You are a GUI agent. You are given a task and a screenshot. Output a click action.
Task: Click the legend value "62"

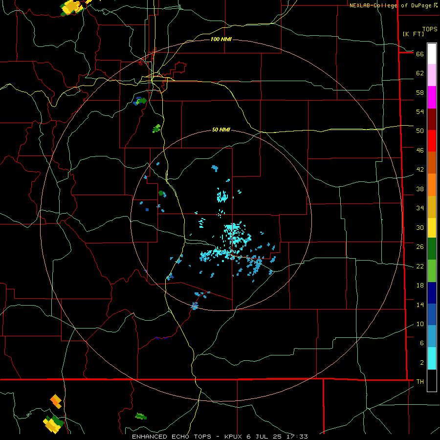point(420,73)
